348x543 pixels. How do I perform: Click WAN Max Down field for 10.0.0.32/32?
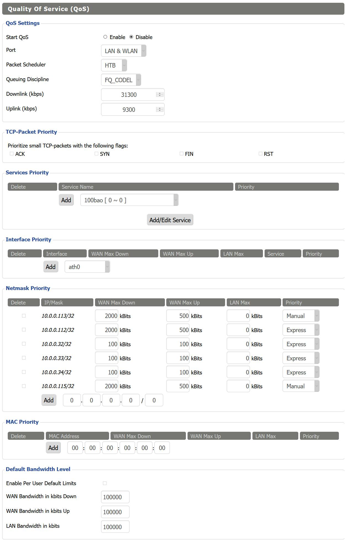click(x=107, y=344)
